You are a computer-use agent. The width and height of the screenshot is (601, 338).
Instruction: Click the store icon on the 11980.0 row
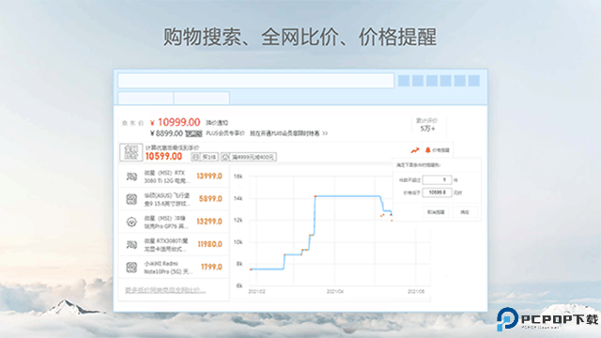[x=131, y=244]
